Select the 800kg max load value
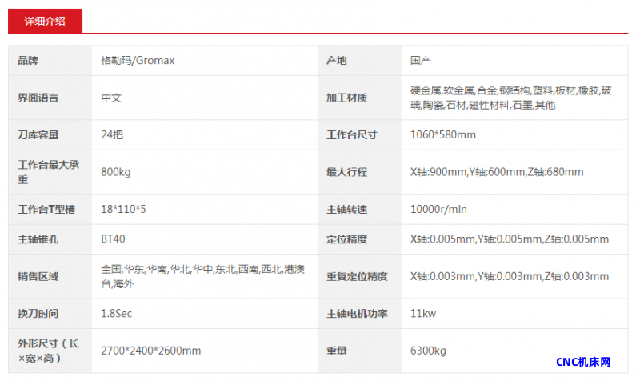This screenshot has height=385, width=640. (x=116, y=172)
